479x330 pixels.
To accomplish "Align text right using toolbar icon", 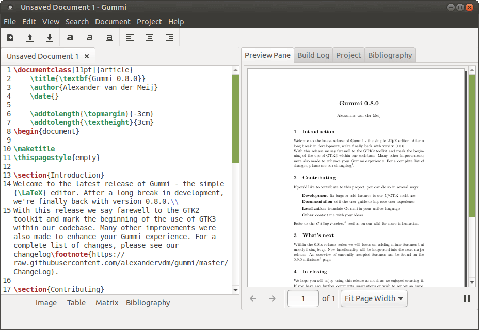I will (169, 38).
